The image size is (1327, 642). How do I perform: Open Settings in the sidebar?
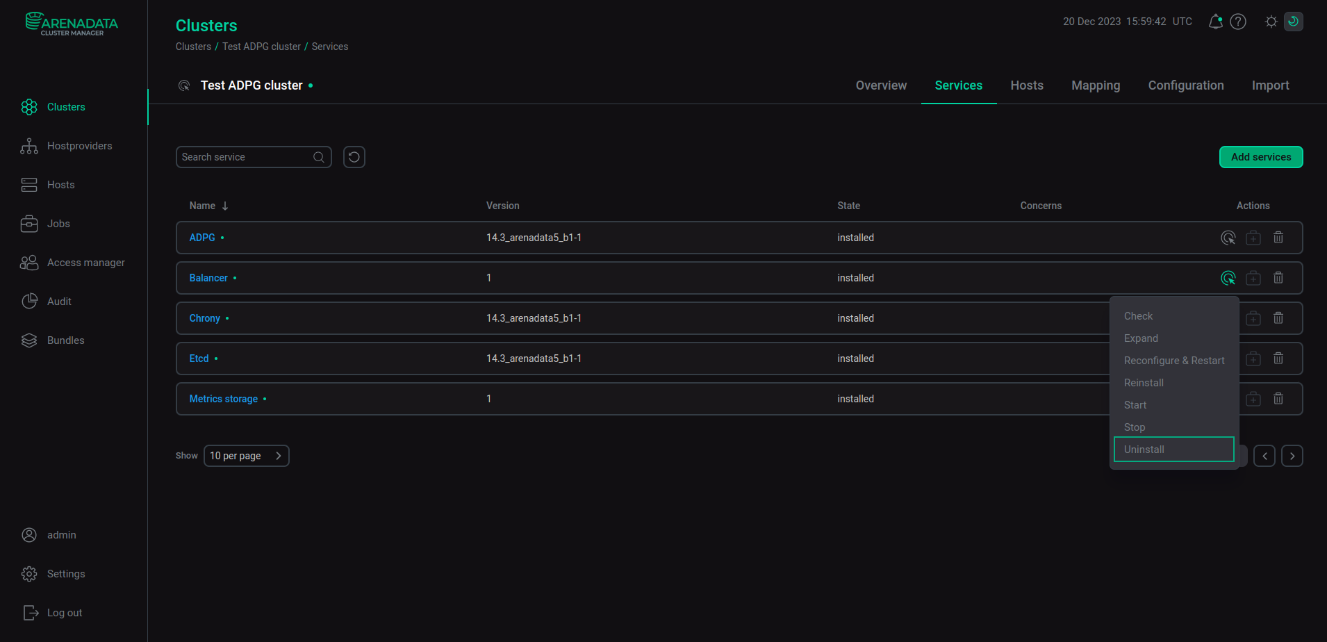click(x=53, y=574)
